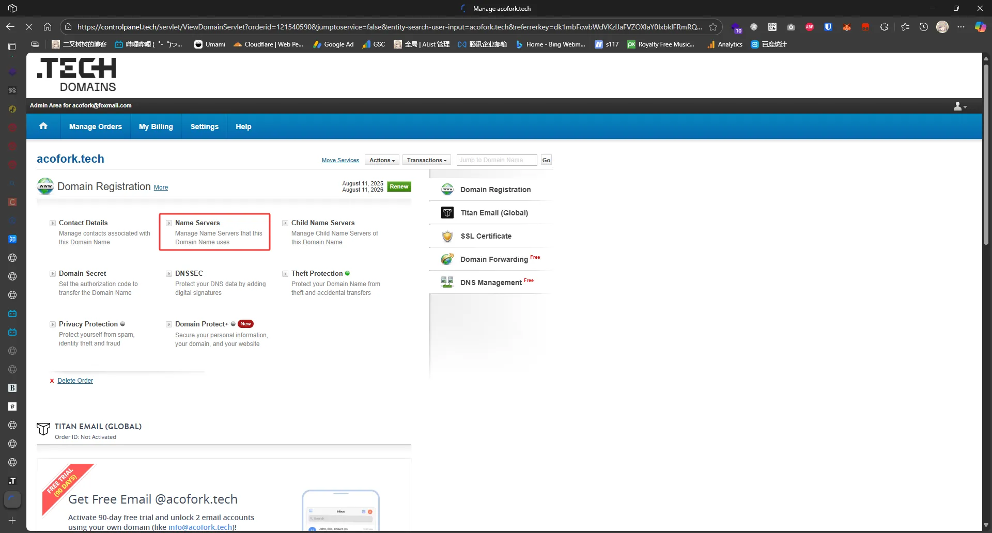Click the green Renew button
The image size is (992, 533).
click(399, 186)
